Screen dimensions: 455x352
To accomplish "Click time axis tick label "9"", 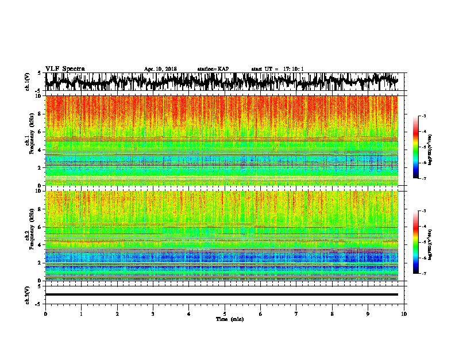I will (x=368, y=314).
